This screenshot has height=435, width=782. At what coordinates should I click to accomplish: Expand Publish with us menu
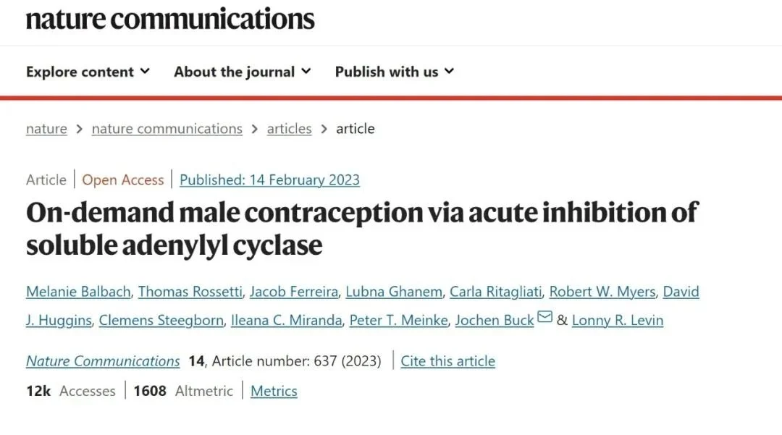(395, 72)
